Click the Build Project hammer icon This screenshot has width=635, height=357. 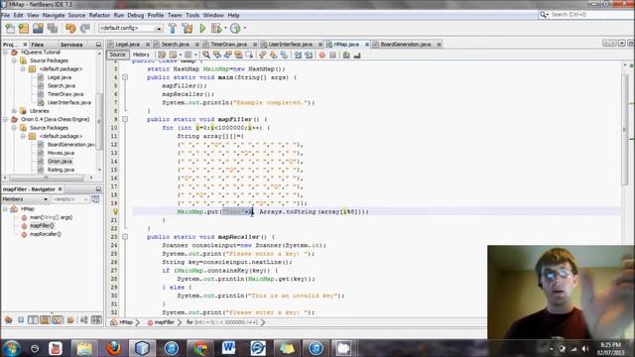[173, 29]
